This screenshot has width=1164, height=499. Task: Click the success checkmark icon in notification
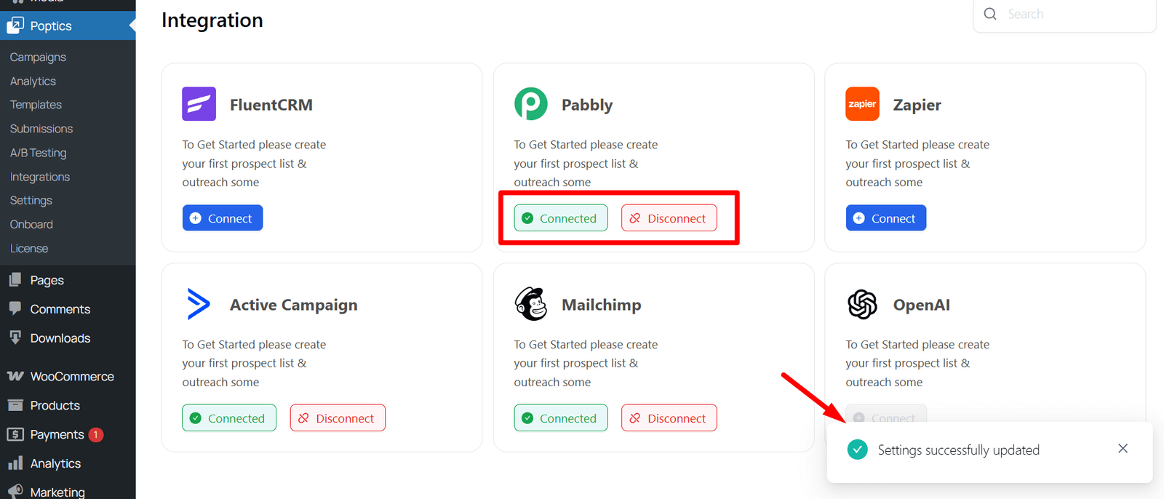click(x=858, y=450)
